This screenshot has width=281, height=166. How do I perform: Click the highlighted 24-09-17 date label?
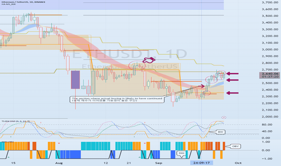[x=201, y=163]
